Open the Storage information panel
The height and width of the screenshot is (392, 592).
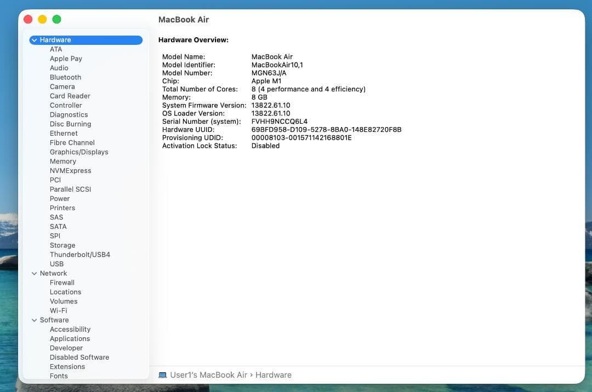pos(62,245)
